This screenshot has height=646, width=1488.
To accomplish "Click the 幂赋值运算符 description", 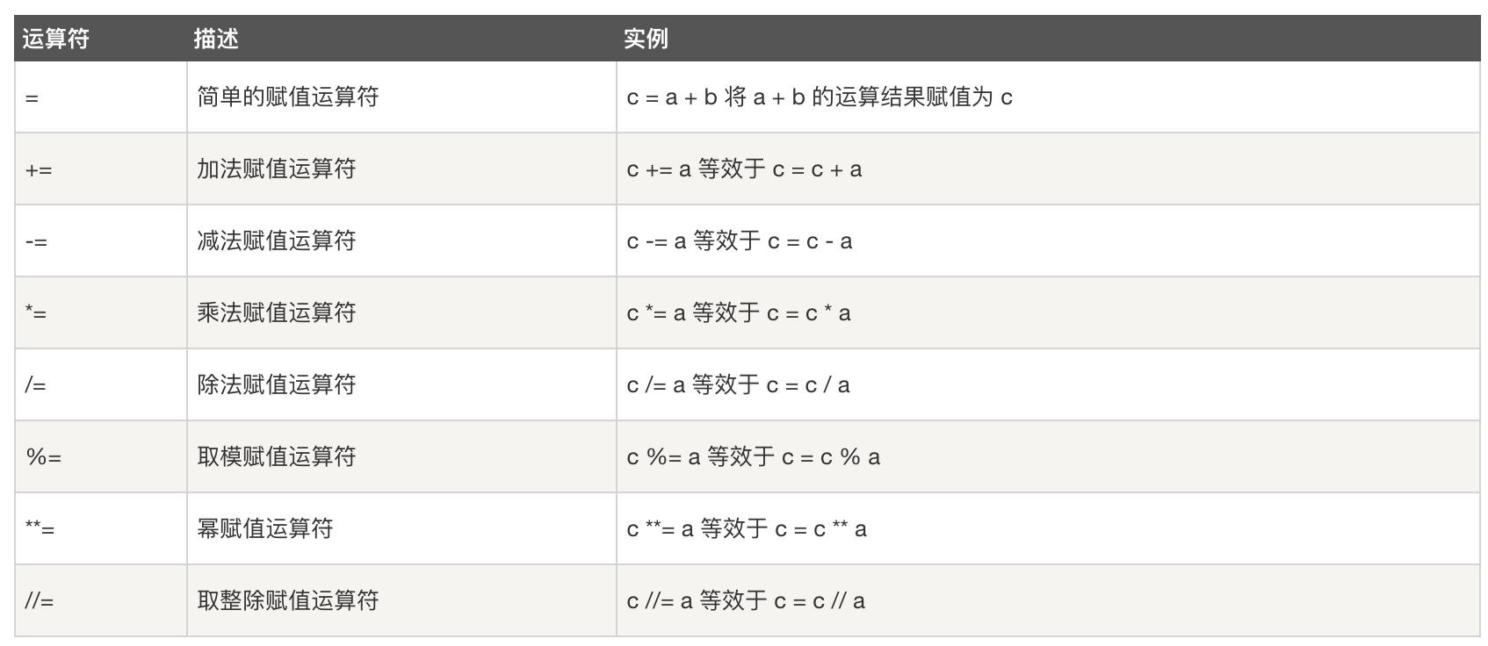I will click(x=264, y=528).
